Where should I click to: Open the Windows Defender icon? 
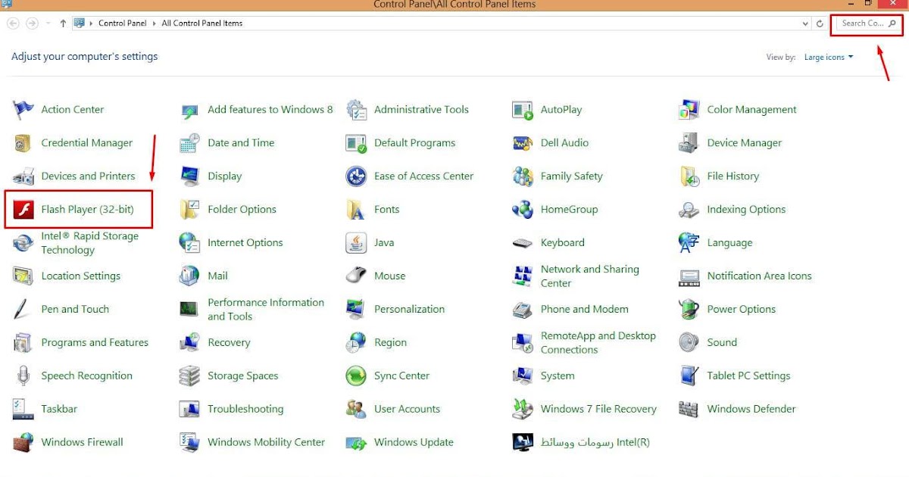pyautogui.click(x=689, y=409)
